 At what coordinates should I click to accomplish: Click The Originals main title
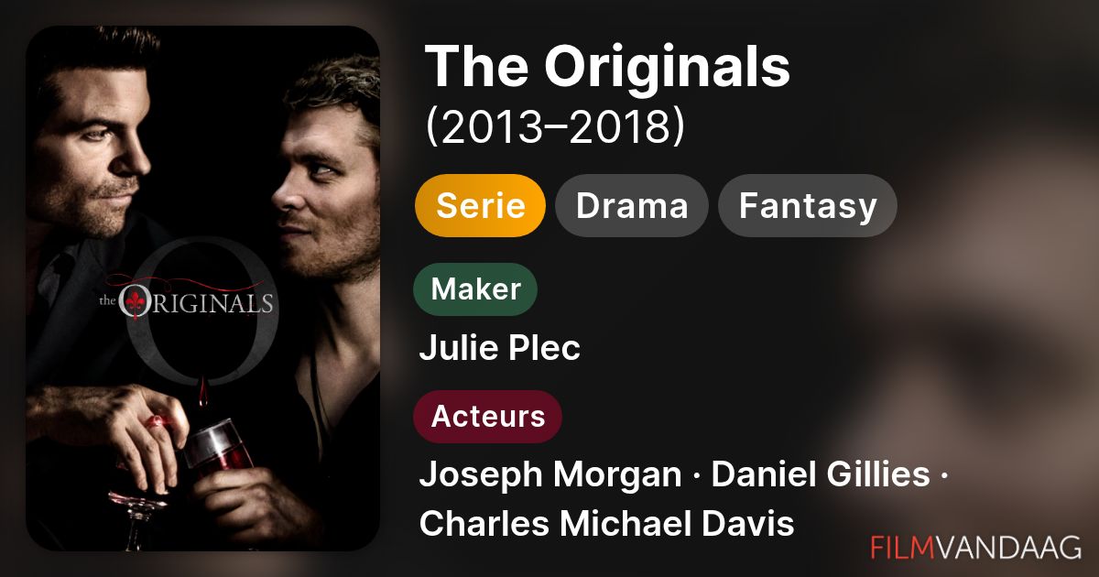608,67
